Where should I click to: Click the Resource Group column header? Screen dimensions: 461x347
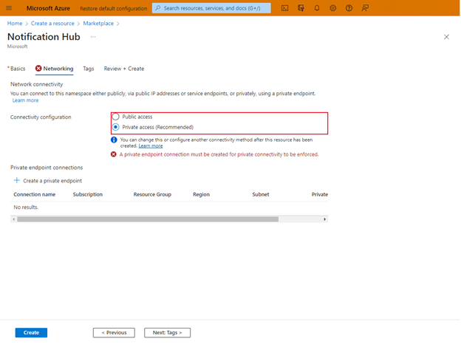tap(152, 194)
